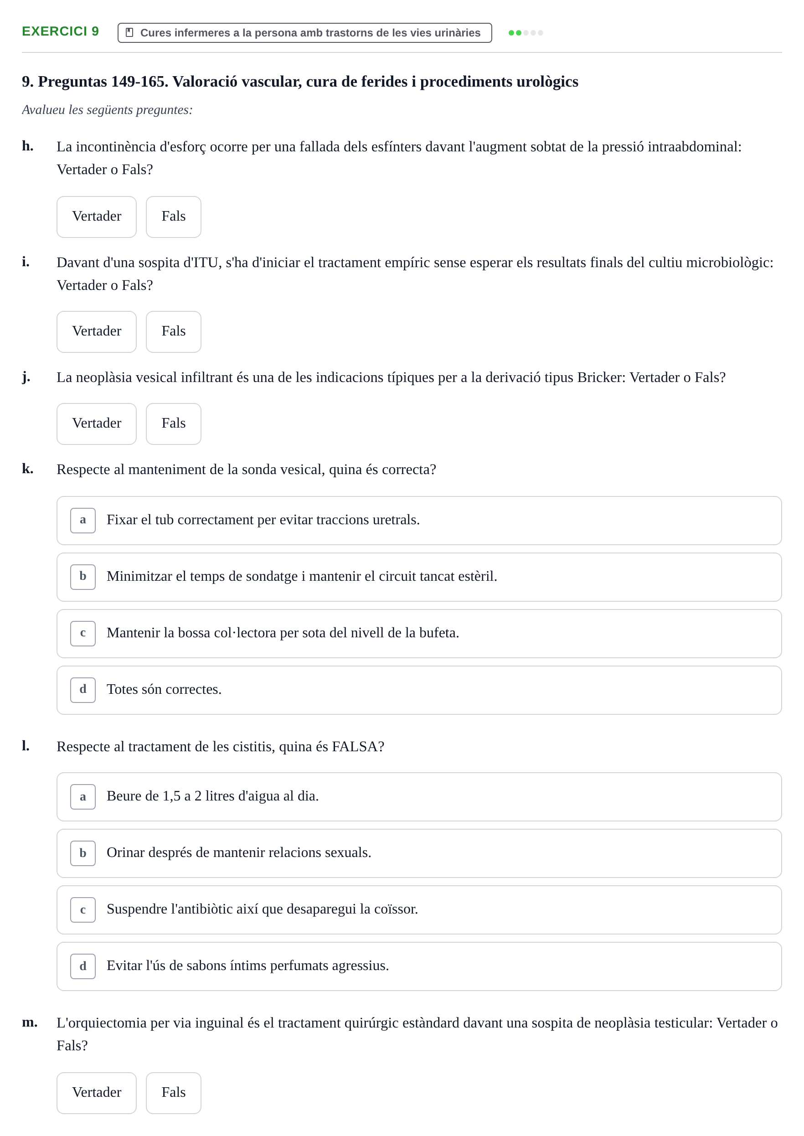Image resolution: width=804 pixels, height=1136 pixels.
Task: Mark Vertader for Bricker question j
Action: click(x=97, y=424)
